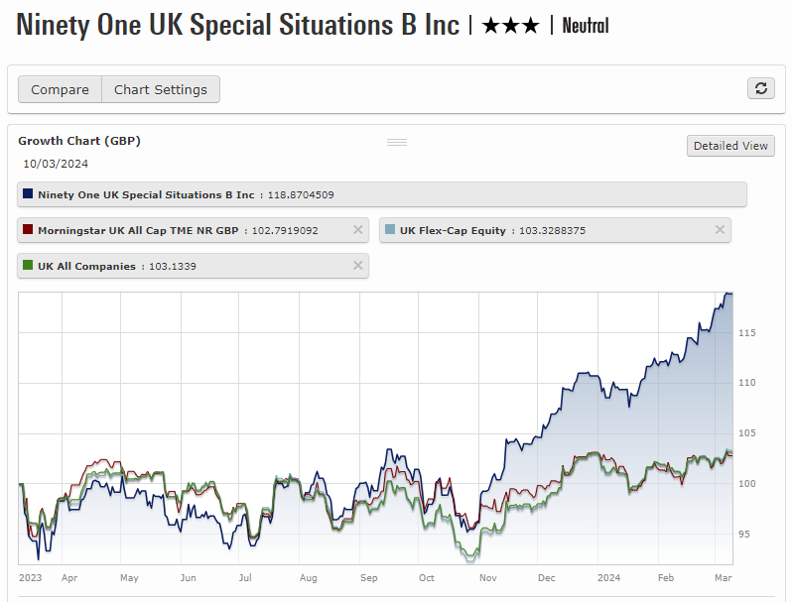Open Chart Settings

pos(161,89)
